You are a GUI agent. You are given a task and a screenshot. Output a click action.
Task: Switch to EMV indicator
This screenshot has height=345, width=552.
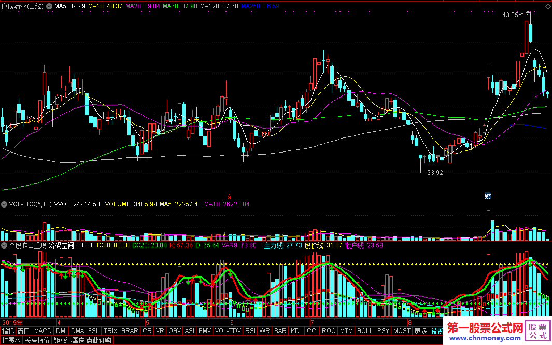205,332
